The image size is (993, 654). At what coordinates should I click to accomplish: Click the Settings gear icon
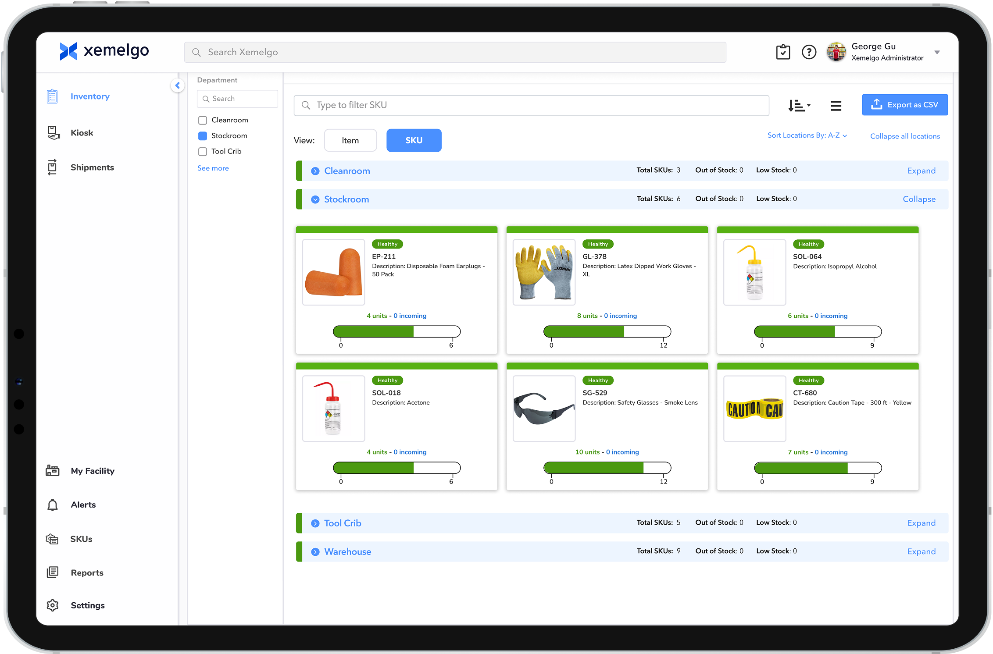[53, 605]
